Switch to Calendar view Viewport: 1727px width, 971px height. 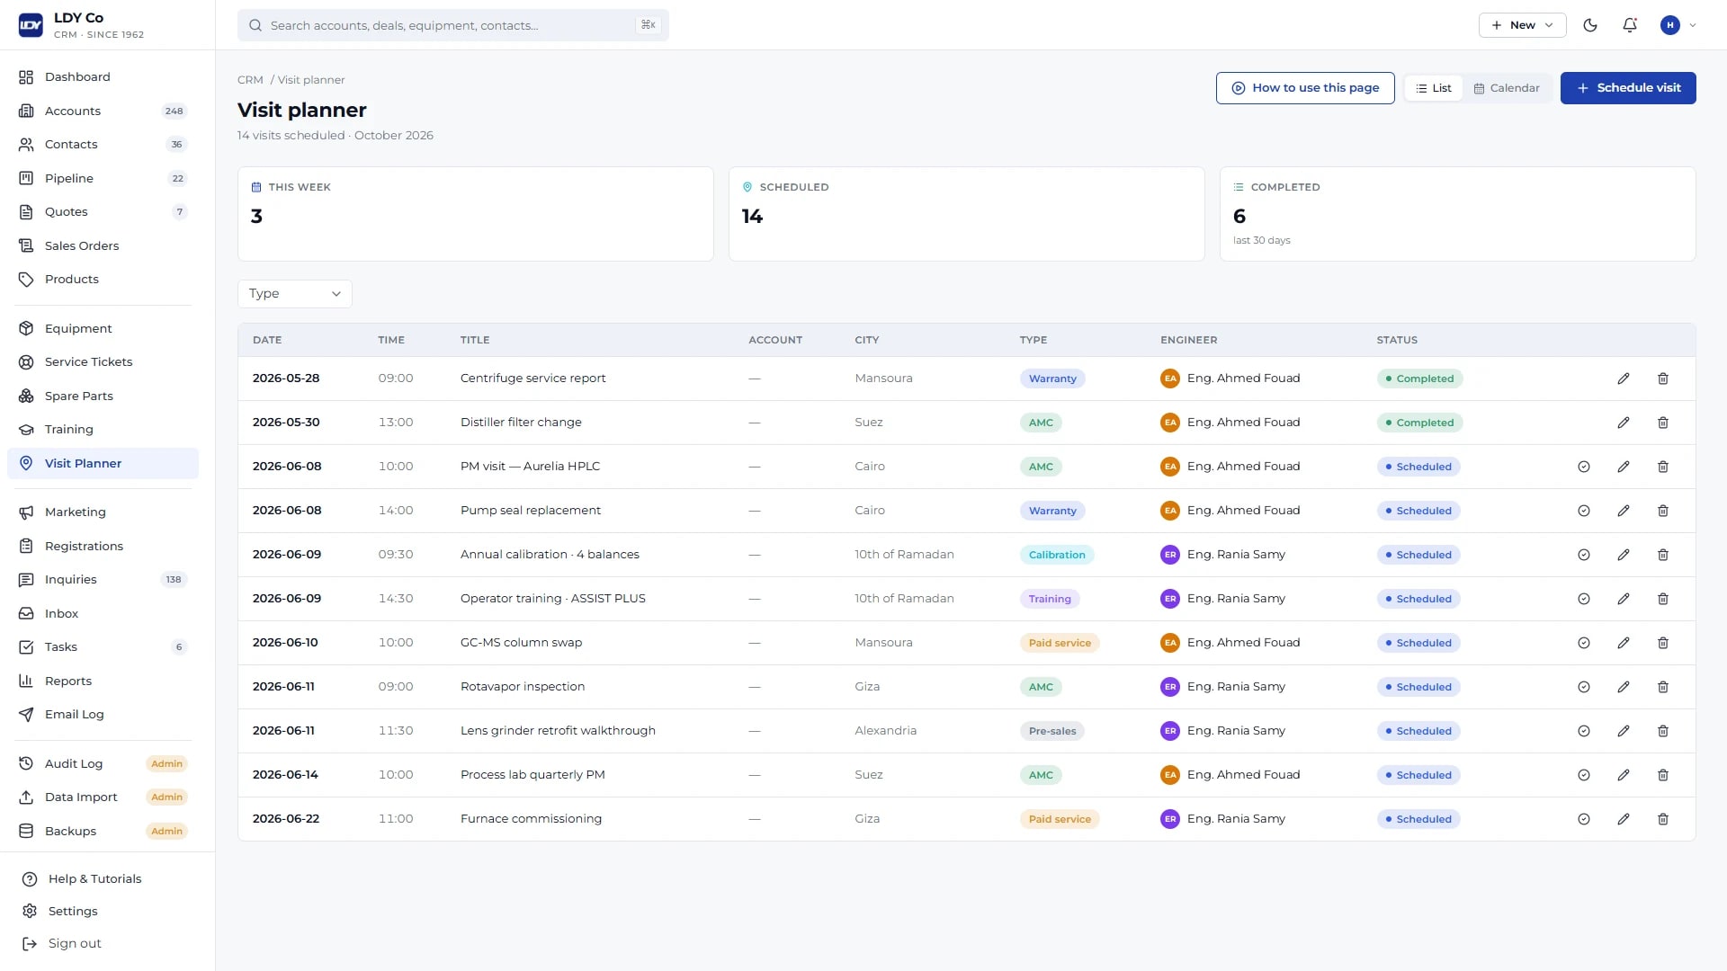coord(1507,88)
